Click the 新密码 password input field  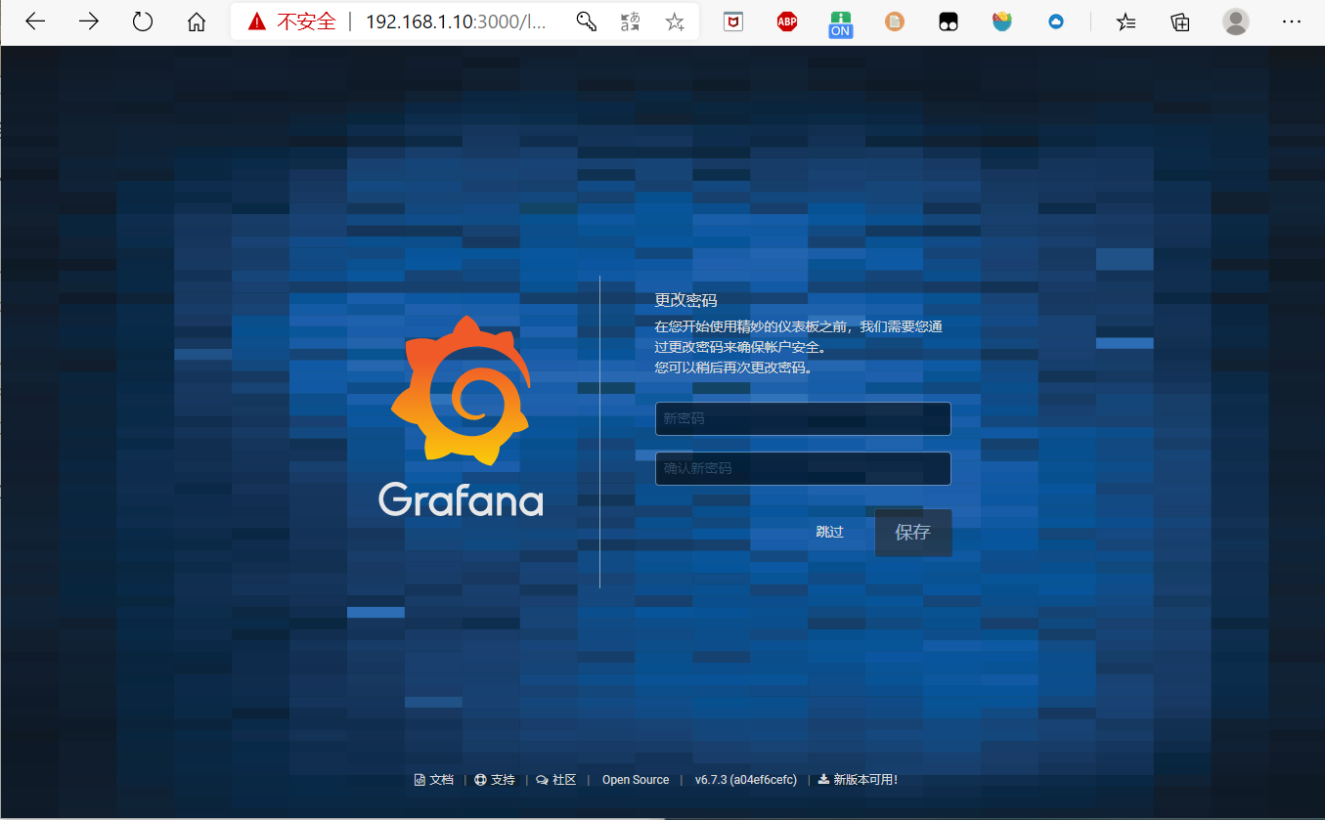coord(802,418)
